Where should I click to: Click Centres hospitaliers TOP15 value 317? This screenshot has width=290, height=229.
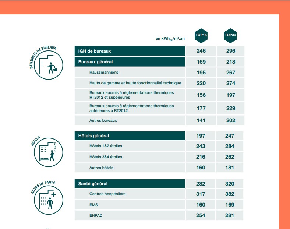[x=201, y=194]
